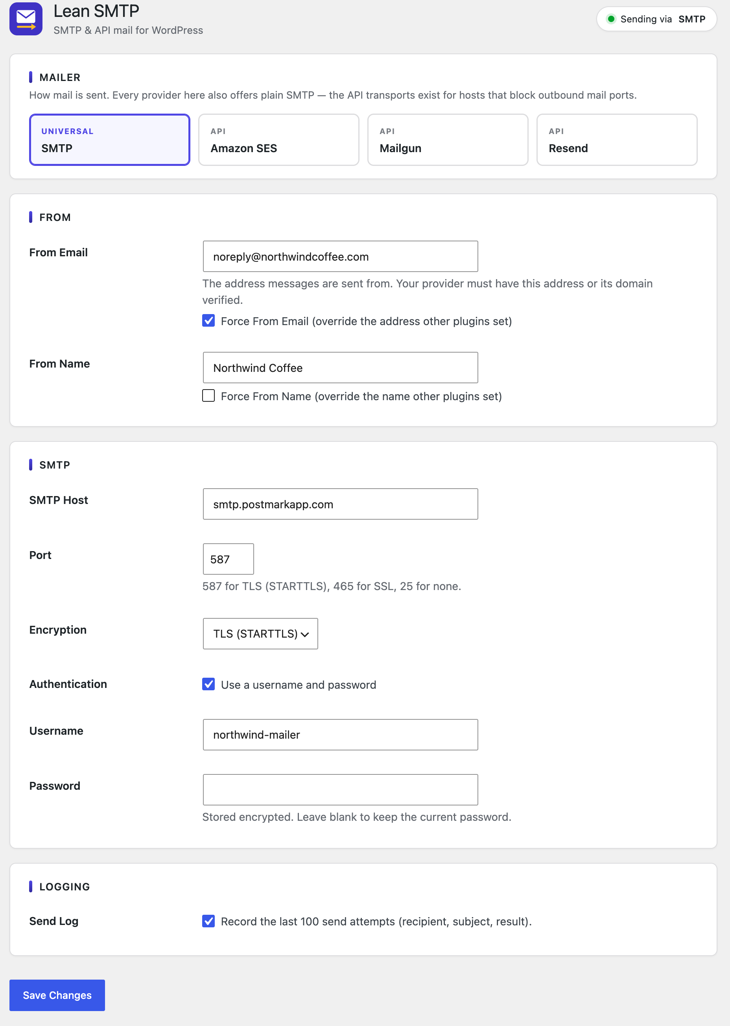Click the Lean SMTP envelope logo icon

[x=26, y=19]
